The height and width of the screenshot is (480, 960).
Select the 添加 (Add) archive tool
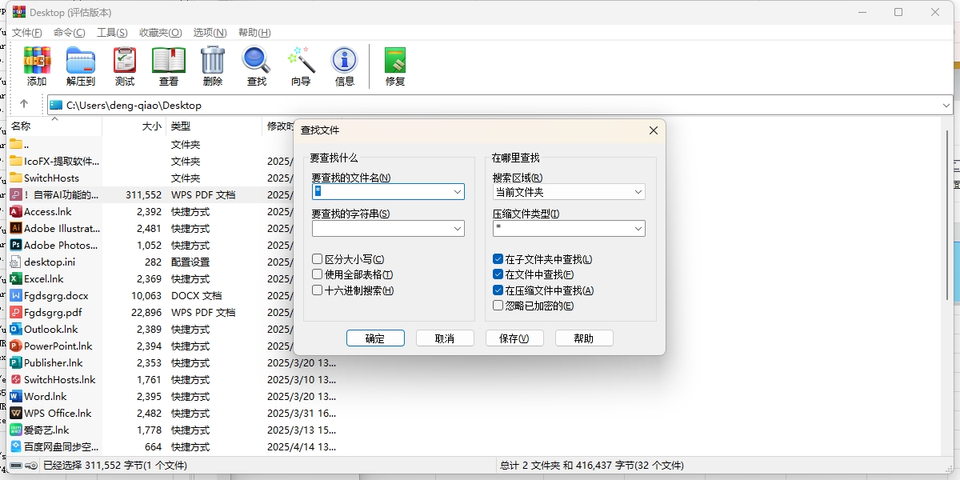click(x=37, y=64)
